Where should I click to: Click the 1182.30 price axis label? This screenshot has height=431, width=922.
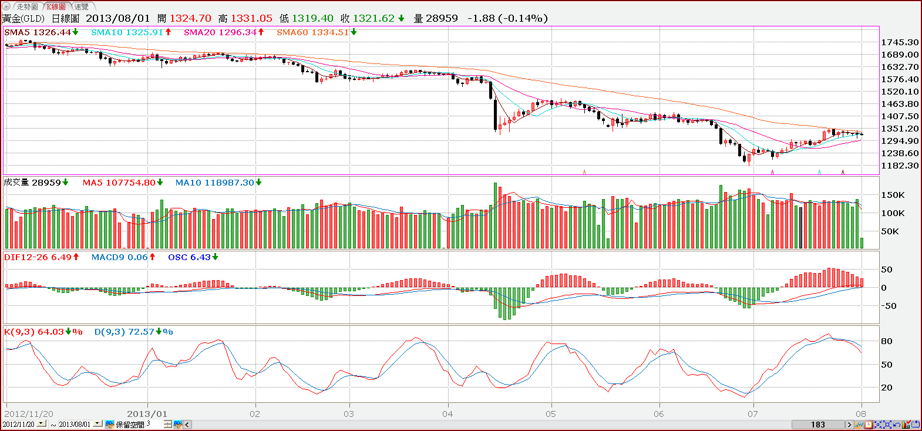900,166
